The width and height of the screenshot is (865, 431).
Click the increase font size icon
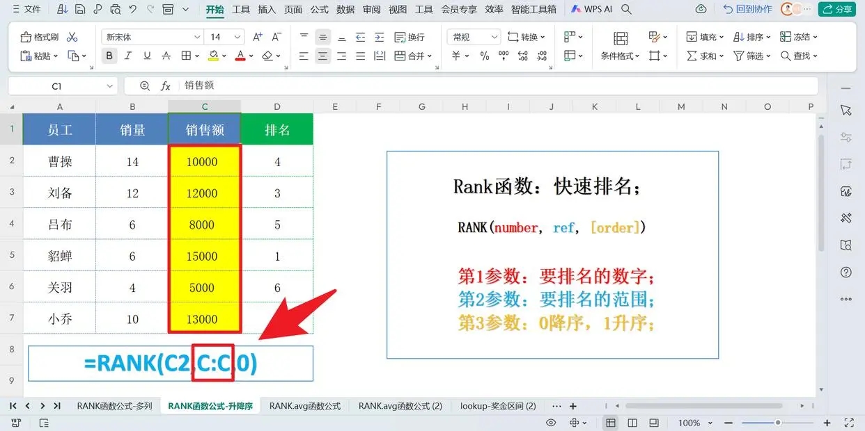pyautogui.click(x=258, y=37)
